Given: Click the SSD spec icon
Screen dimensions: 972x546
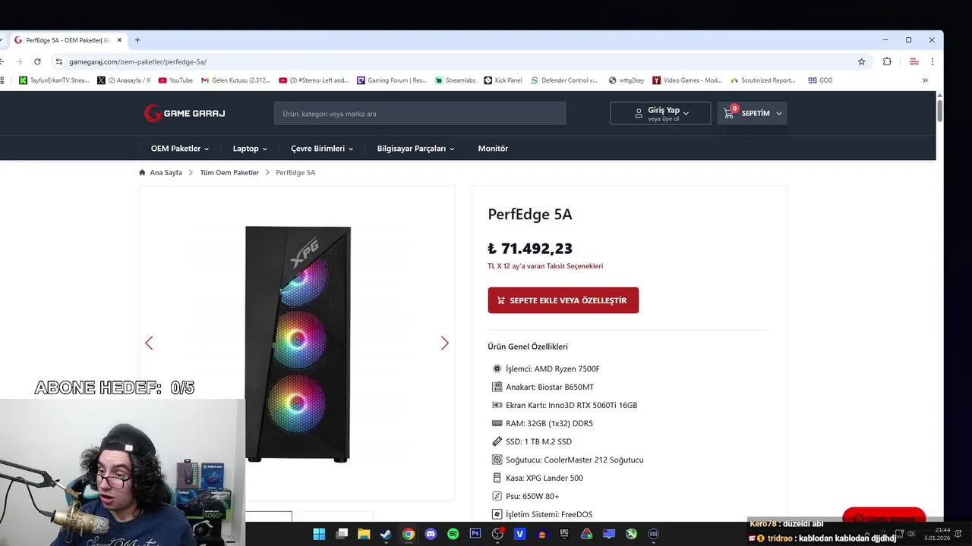Looking at the screenshot, I should pos(497,441).
